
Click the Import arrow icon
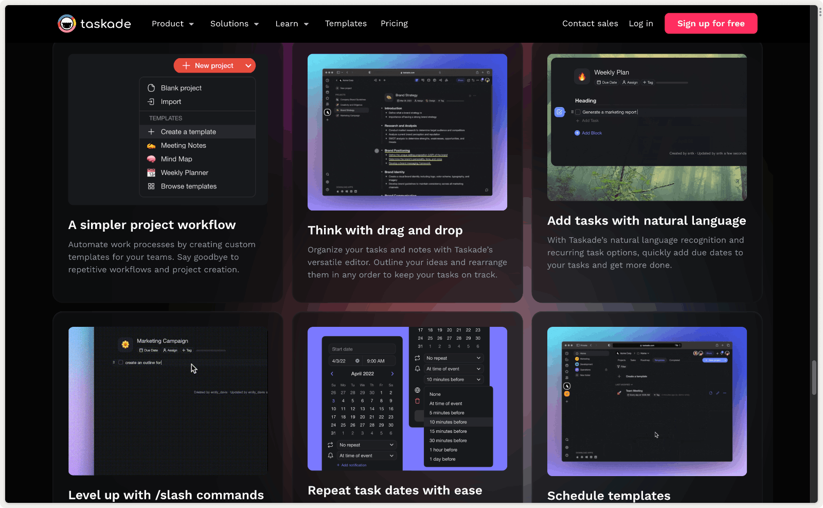point(151,102)
